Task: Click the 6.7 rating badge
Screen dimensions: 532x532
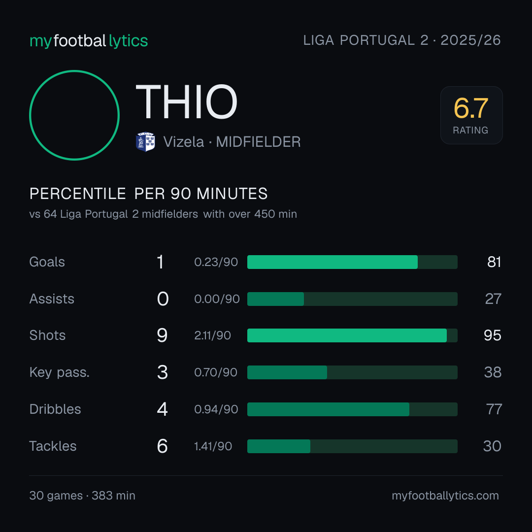Action: coord(471,115)
